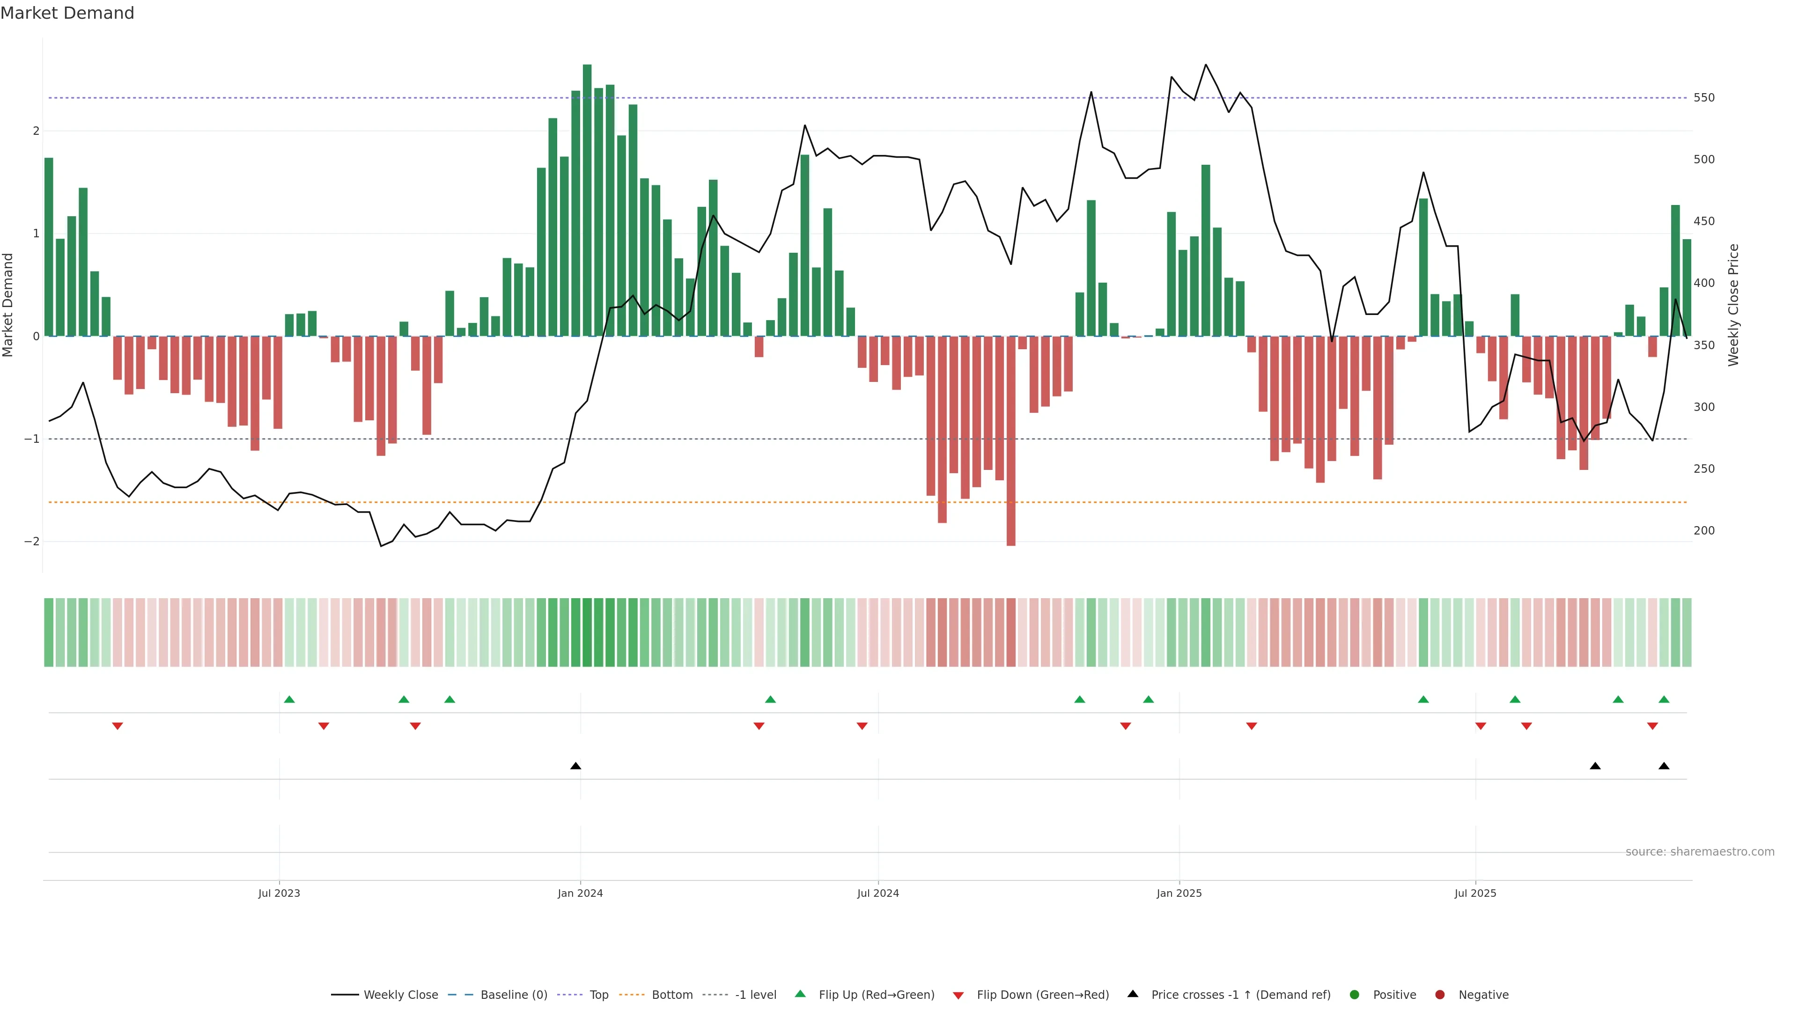
Task: Click the green Flip Up legend triangle
Action: (801, 994)
